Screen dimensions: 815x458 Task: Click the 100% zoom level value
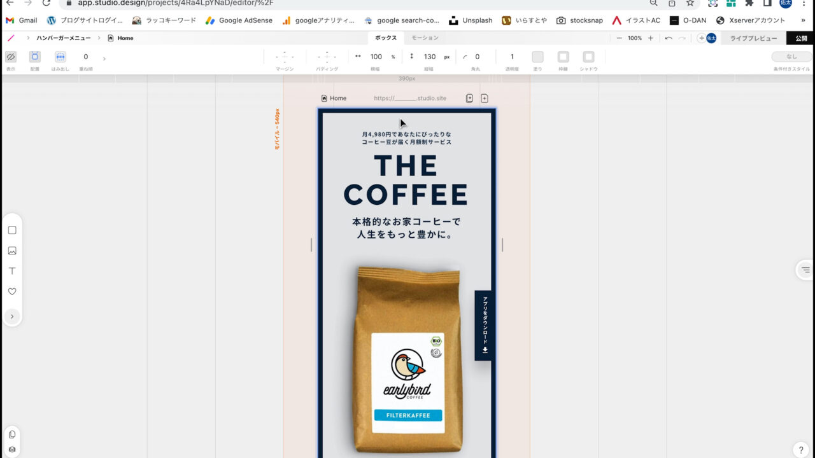click(635, 38)
